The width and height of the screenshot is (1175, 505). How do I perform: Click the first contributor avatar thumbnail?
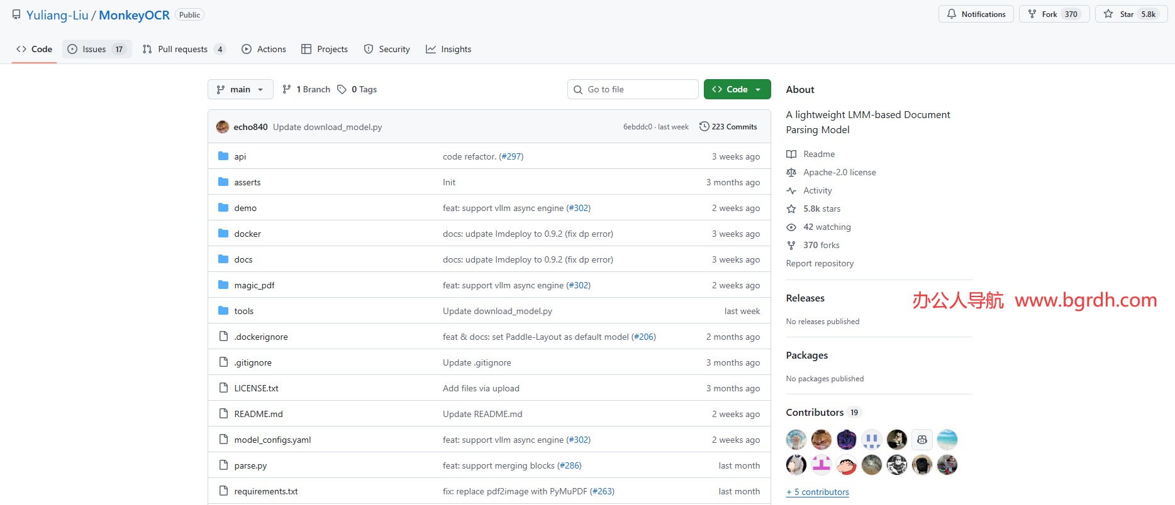796,439
